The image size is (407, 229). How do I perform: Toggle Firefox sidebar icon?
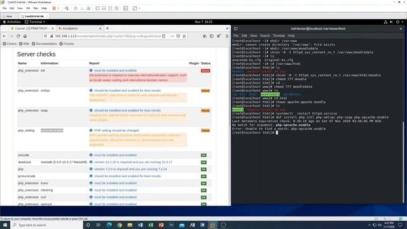212,36
